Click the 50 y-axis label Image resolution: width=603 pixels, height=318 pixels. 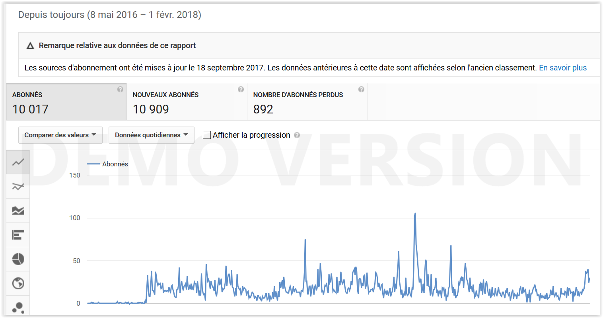[x=76, y=261]
